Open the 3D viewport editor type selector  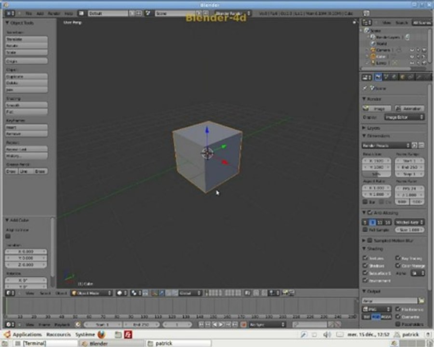tap(10, 293)
